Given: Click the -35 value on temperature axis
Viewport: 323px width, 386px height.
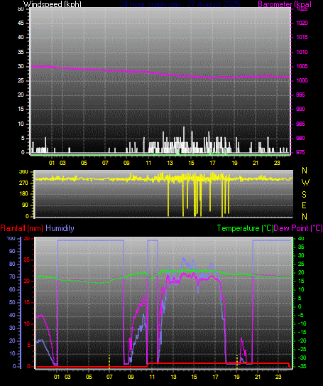Looking at the screenshot, I should tap(302, 366).
